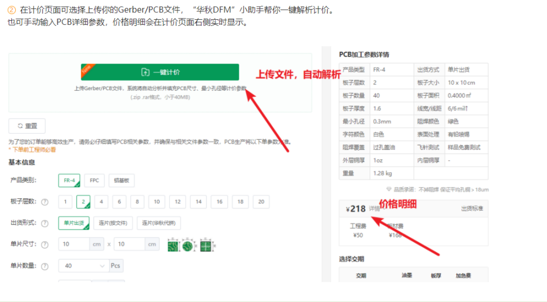The image size is (547, 302).
Task: Click the 选择交期 section heading
Action: click(352, 259)
